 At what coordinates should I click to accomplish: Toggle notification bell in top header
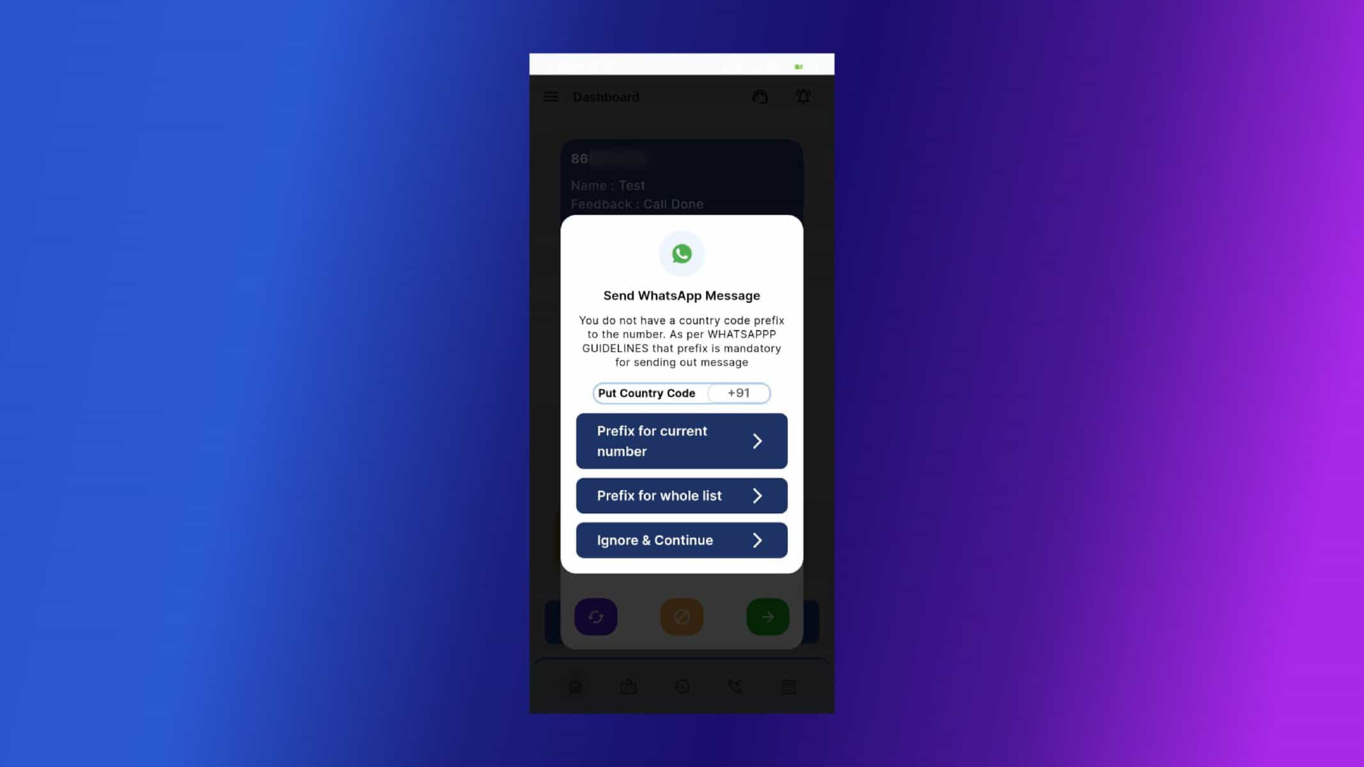803,97
